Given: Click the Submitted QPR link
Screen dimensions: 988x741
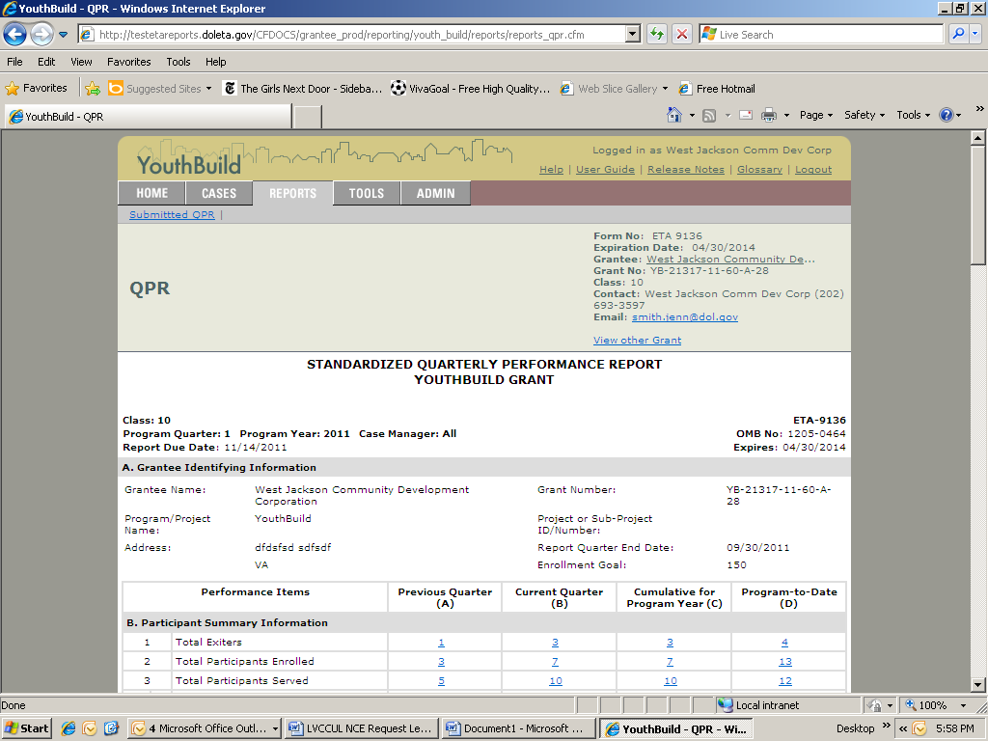Looking at the screenshot, I should [x=172, y=215].
